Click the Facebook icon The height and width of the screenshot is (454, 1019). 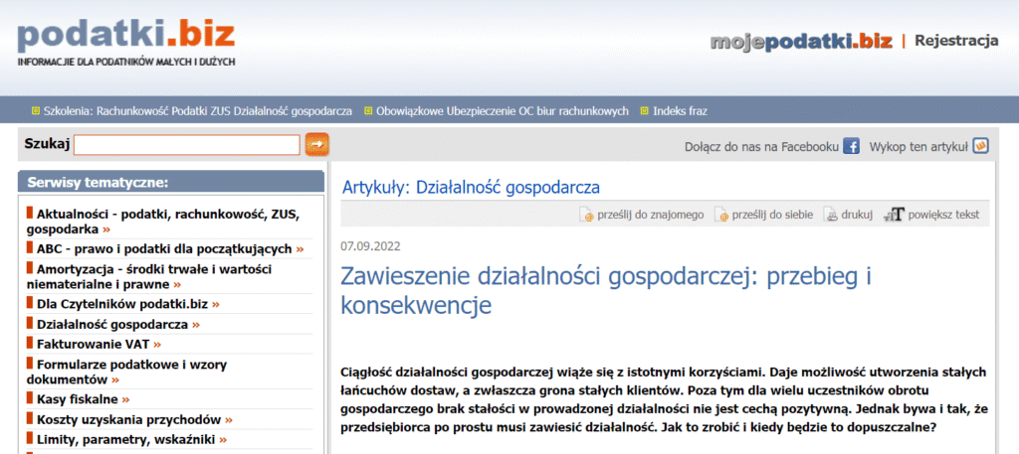point(851,147)
